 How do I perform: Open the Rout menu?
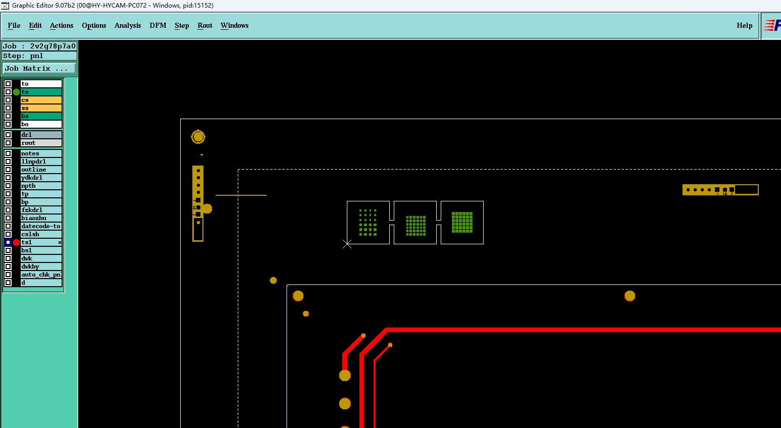[205, 25]
